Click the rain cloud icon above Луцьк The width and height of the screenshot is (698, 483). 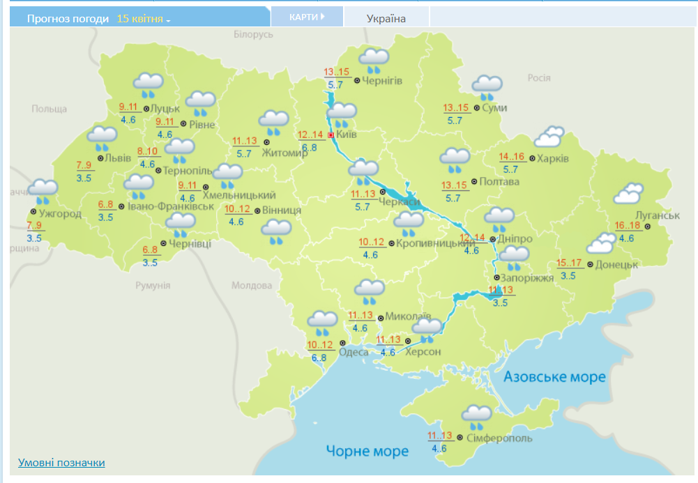coord(149,86)
